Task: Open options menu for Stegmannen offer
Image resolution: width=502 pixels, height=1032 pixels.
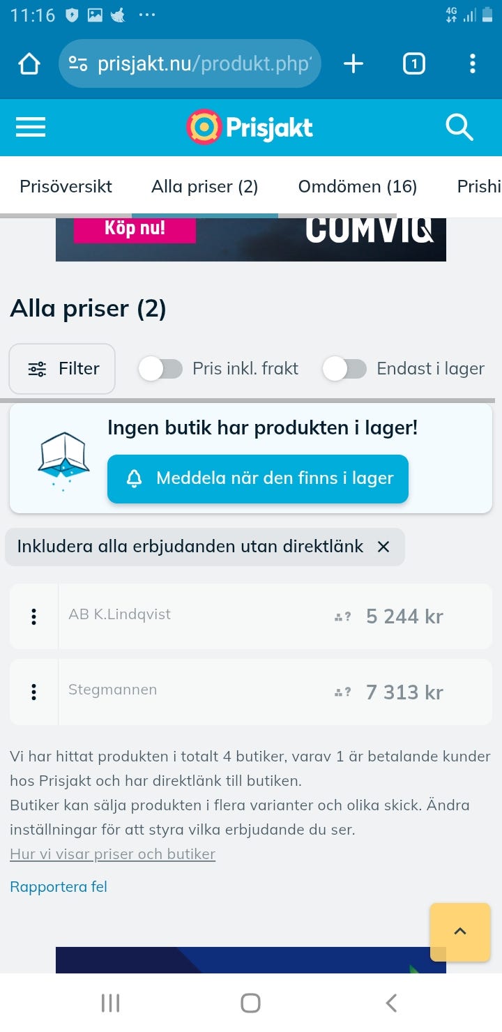Action: tap(33, 692)
